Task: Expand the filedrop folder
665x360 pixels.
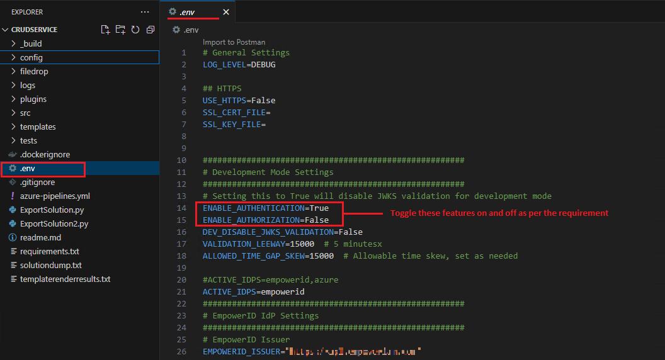Action: [x=13, y=71]
